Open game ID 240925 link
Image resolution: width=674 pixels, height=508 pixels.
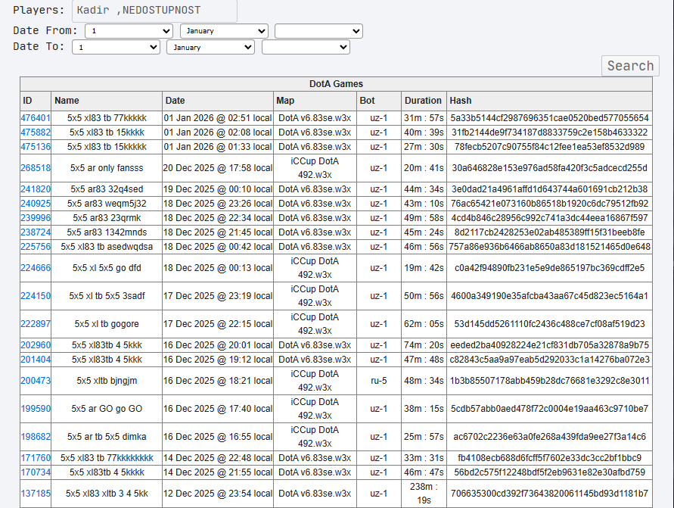pyautogui.click(x=36, y=204)
